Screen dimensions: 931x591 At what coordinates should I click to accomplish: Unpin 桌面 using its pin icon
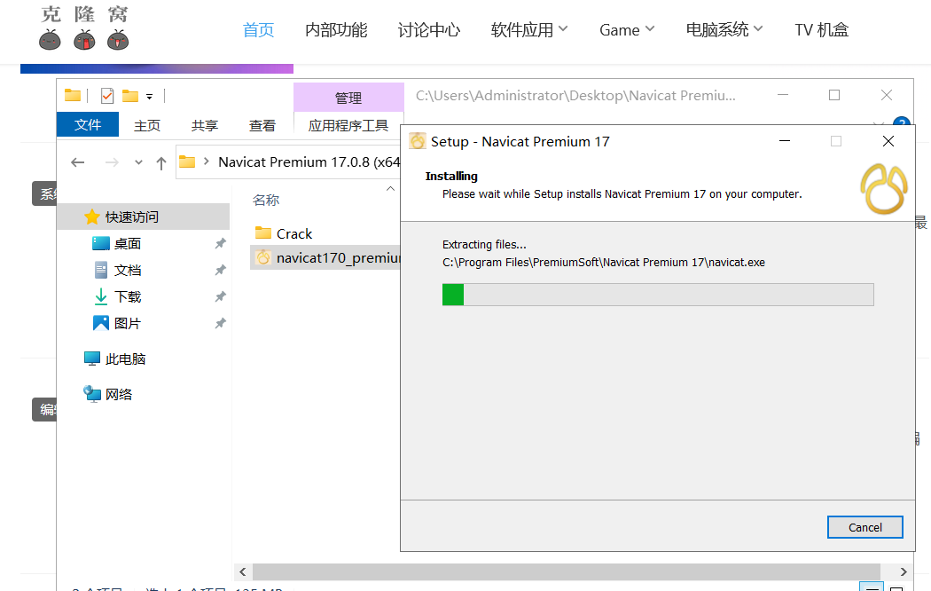coord(220,243)
